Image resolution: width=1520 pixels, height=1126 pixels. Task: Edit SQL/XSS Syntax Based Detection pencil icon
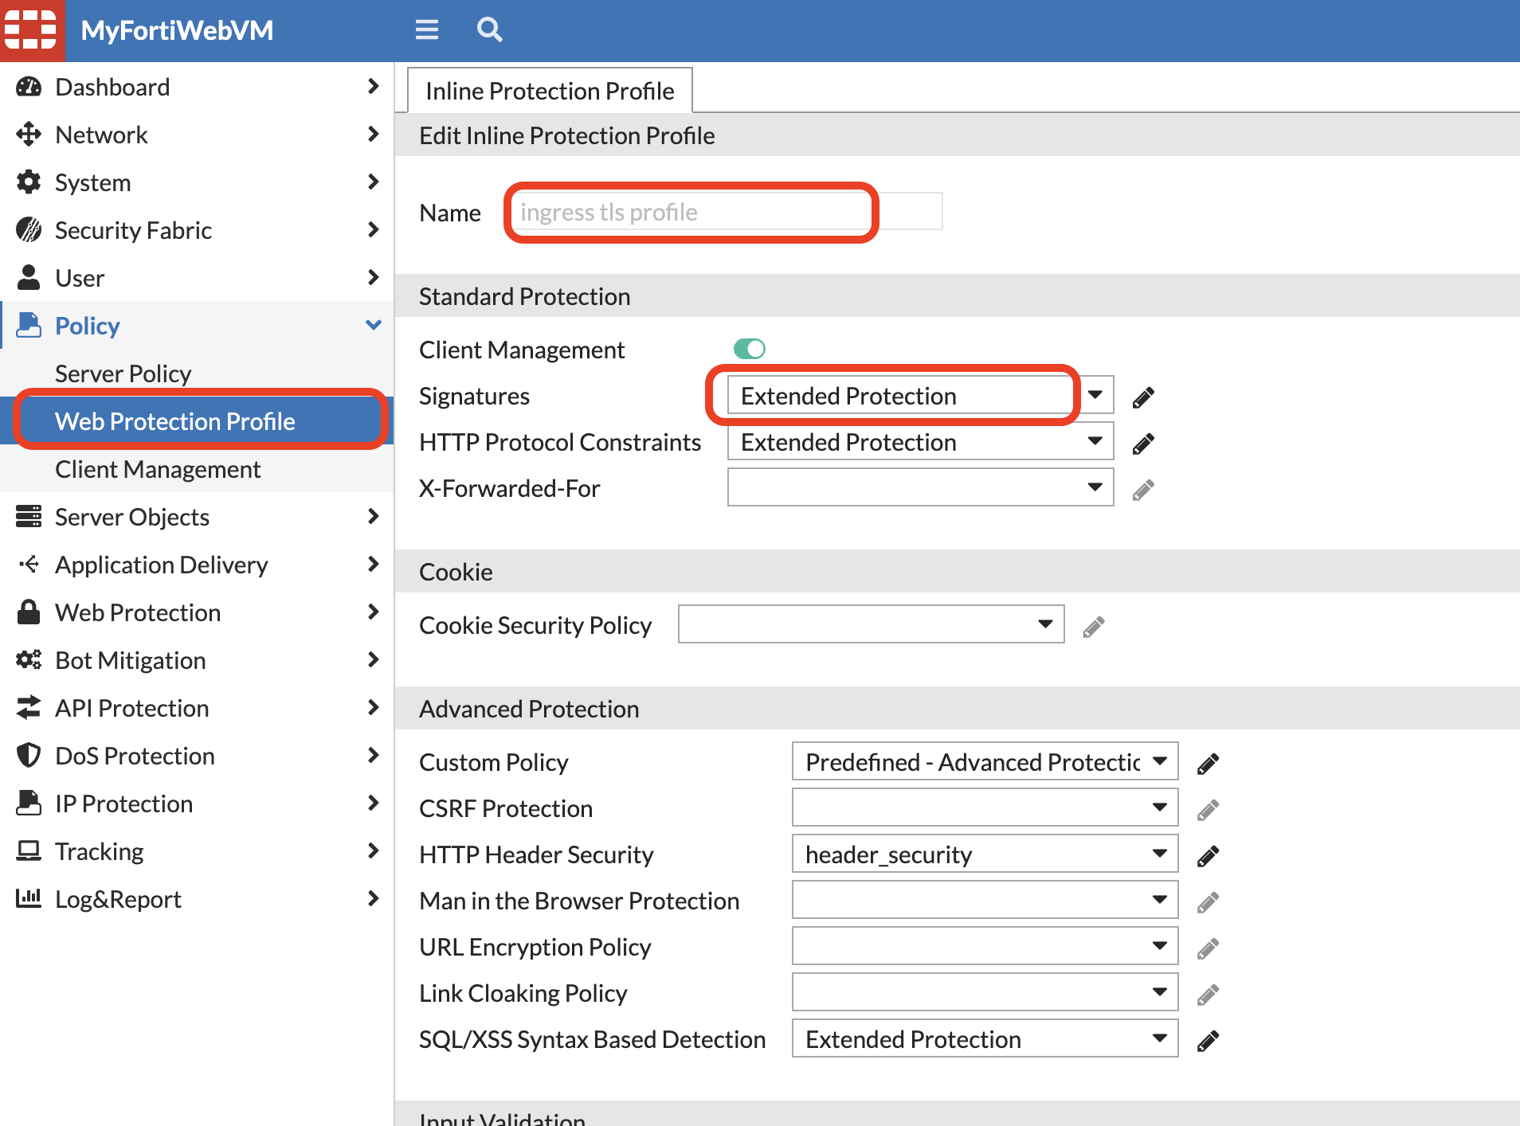click(1209, 1040)
